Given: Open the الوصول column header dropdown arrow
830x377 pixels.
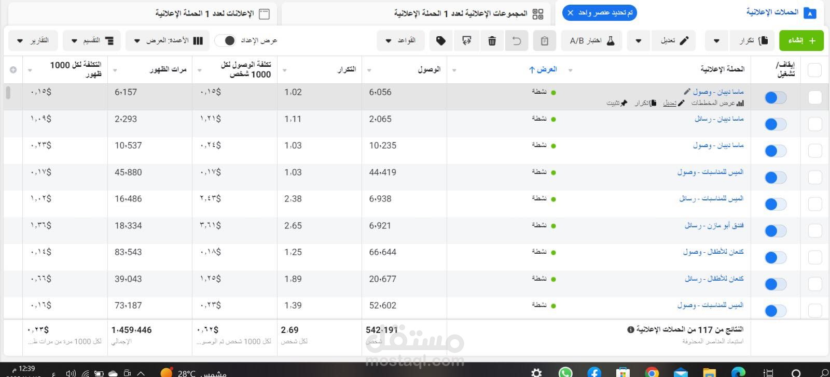Looking at the screenshot, I should click(369, 70).
